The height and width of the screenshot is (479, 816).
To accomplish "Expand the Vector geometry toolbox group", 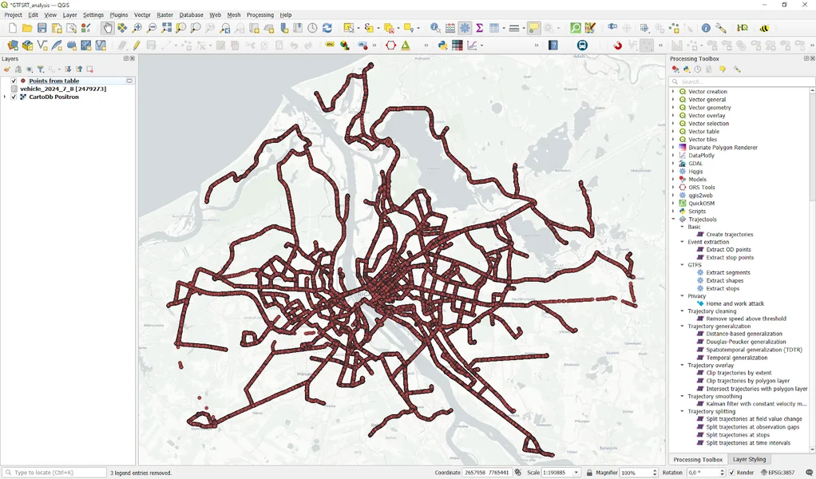I will (x=673, y=108).
